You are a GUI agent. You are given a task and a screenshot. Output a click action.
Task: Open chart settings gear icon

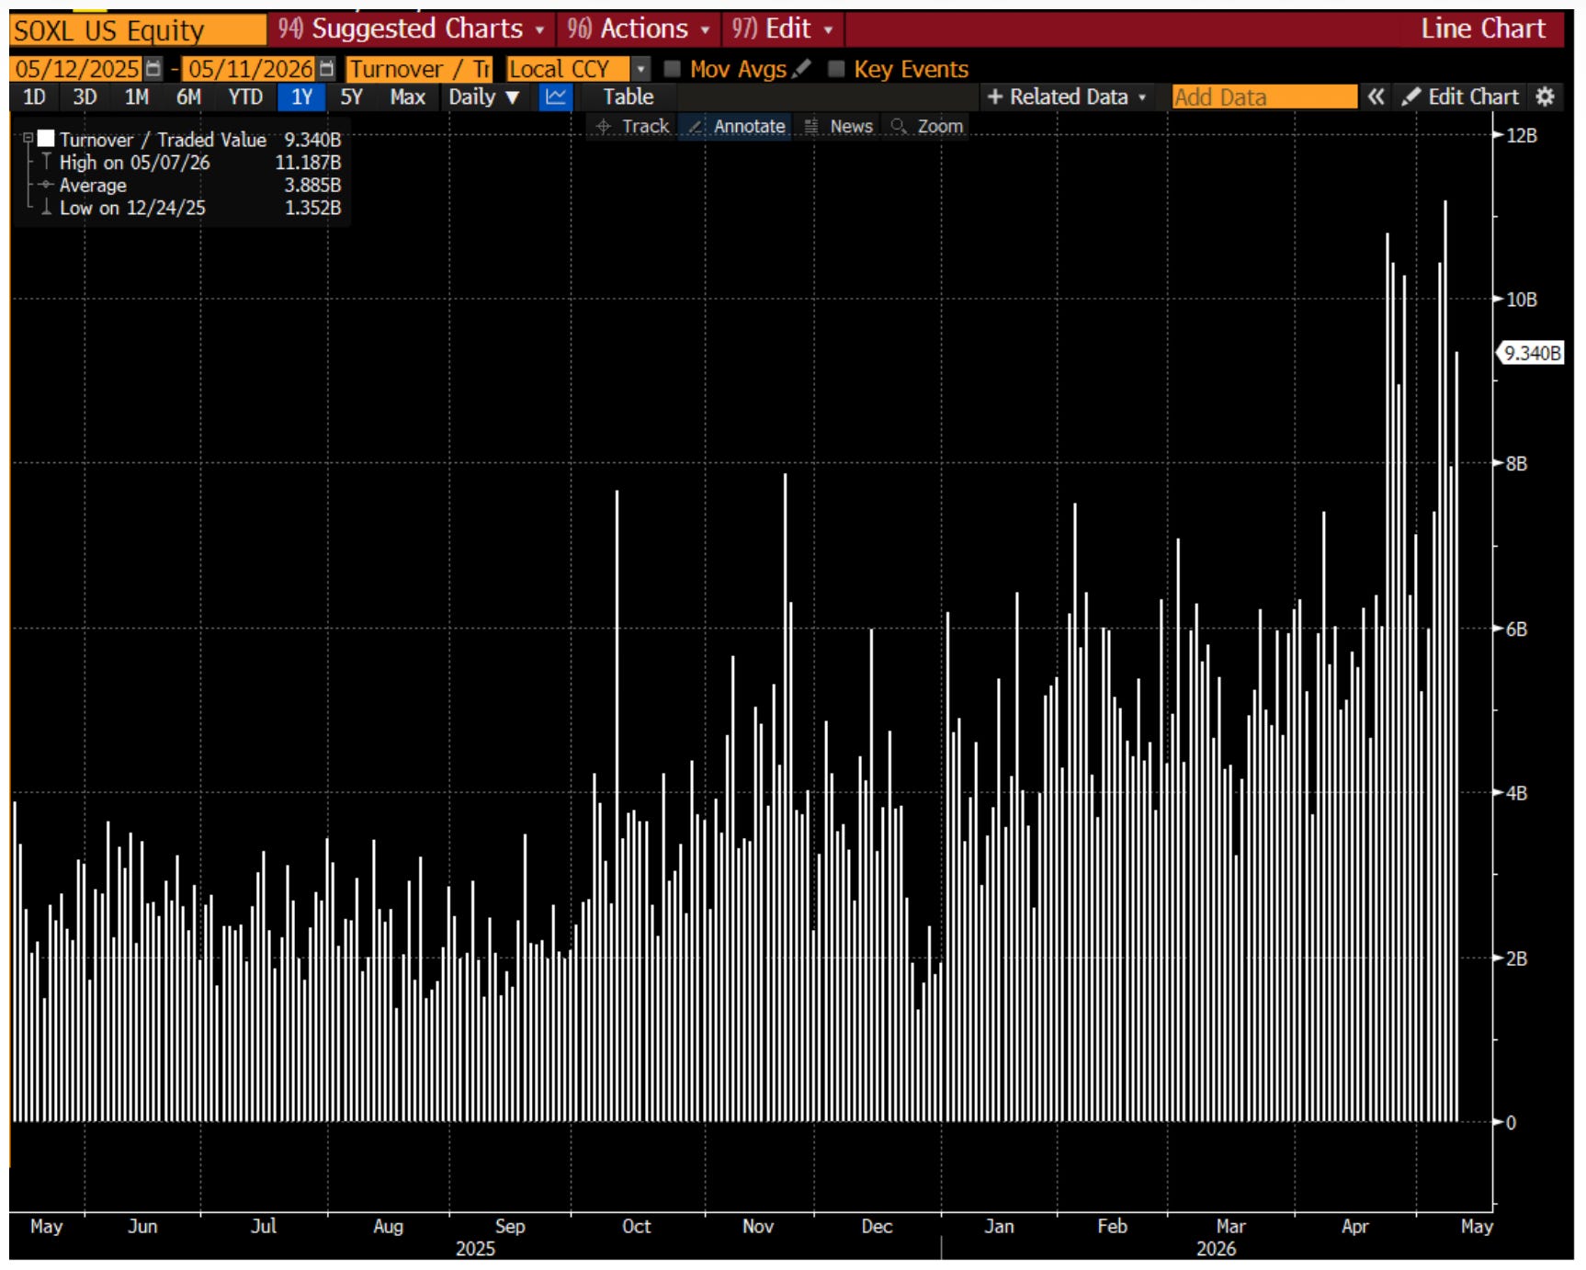(1546, 96)
